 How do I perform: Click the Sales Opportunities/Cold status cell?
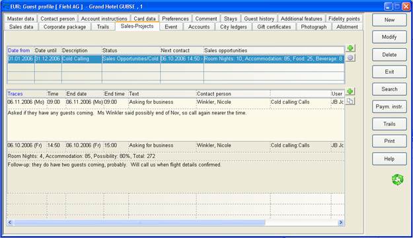click(x=131, y=59)
